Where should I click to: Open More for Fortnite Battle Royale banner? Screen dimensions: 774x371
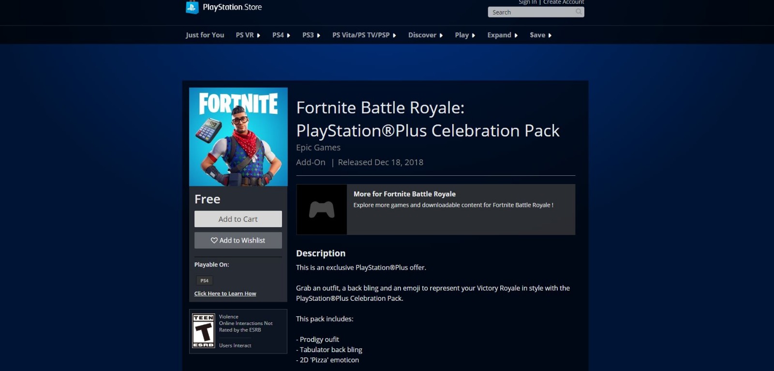[435, 210]
